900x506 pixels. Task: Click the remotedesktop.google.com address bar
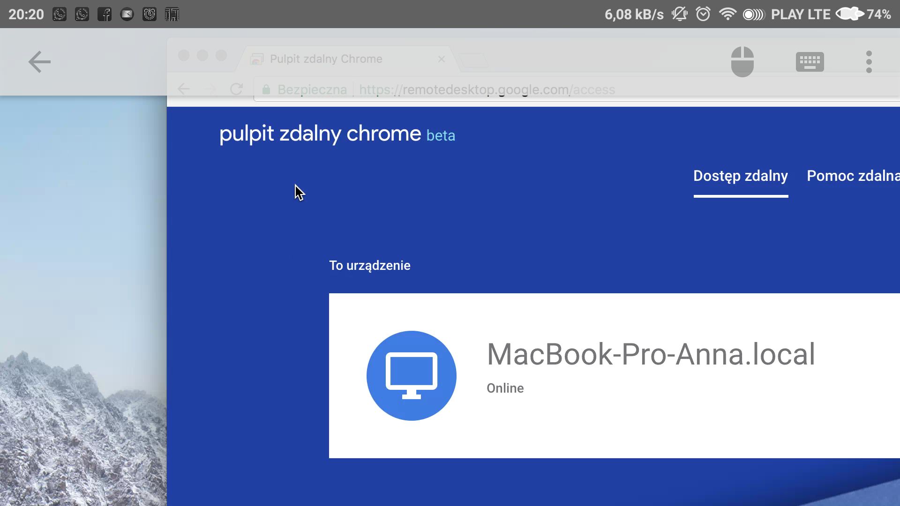(487, 89)
